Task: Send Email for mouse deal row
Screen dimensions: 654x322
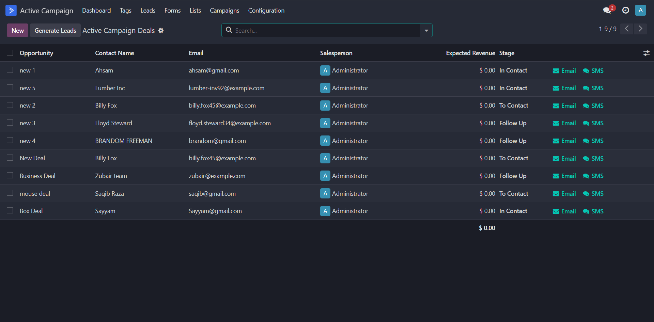Action: pyautogui.click(x=564, y=194)
